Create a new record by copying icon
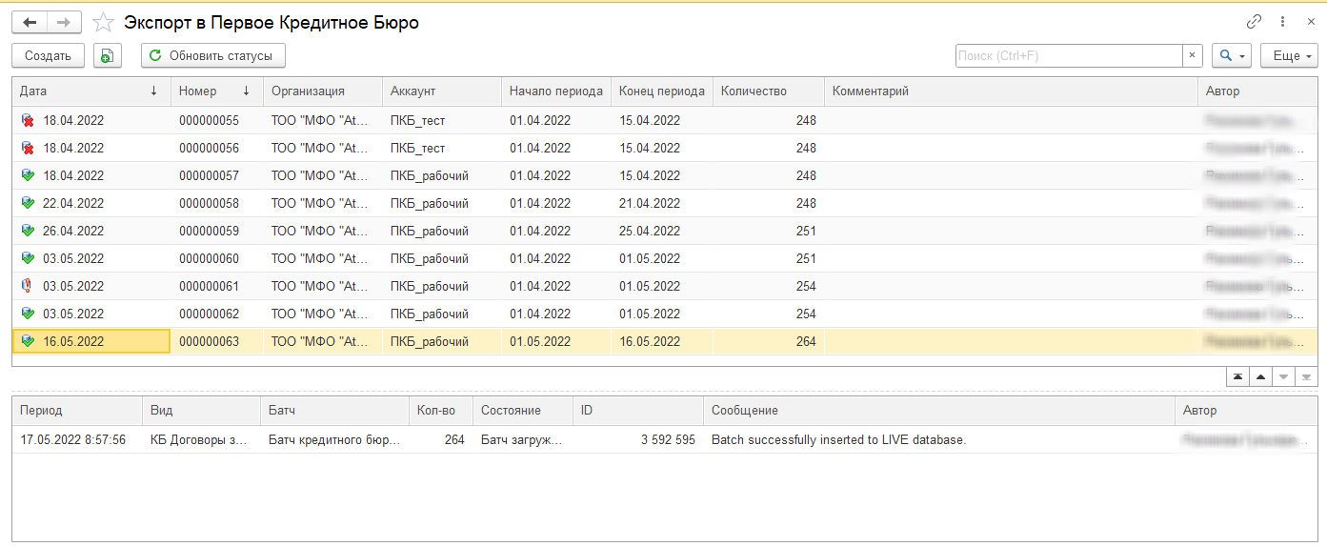 pyautogui.click(x=108, y=56)
